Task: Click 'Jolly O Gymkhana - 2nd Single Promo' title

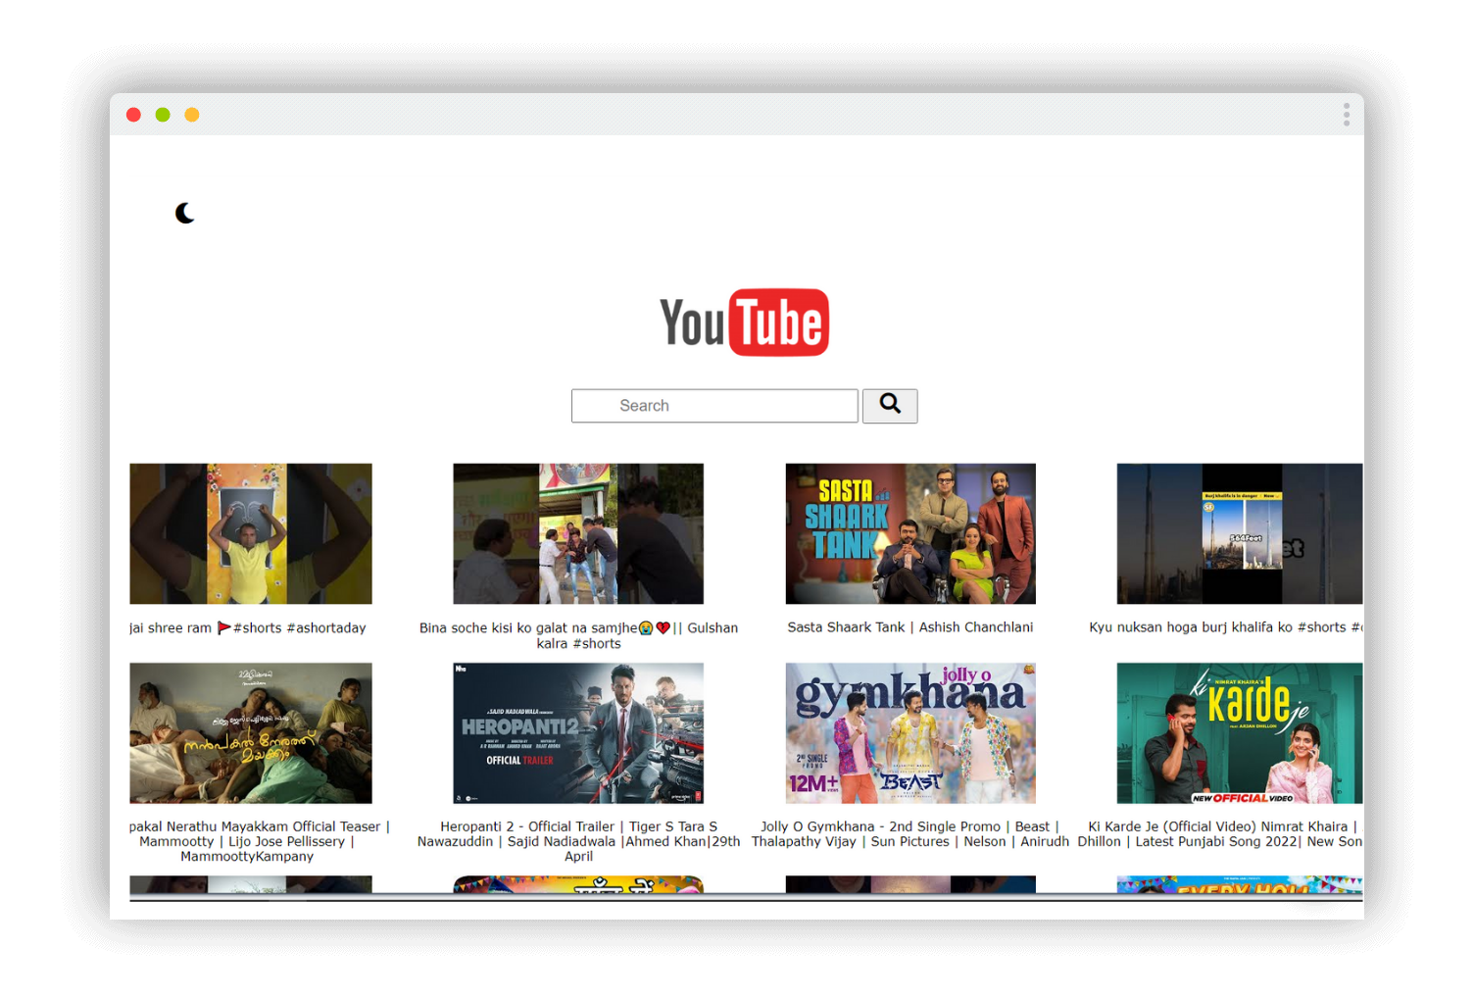Action: (910, 834)
